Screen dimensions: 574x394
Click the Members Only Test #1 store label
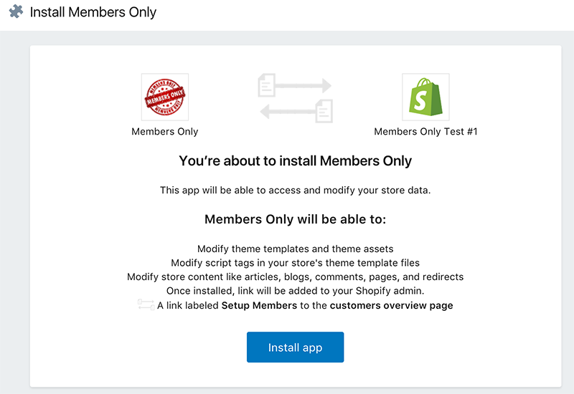(425, 132)
